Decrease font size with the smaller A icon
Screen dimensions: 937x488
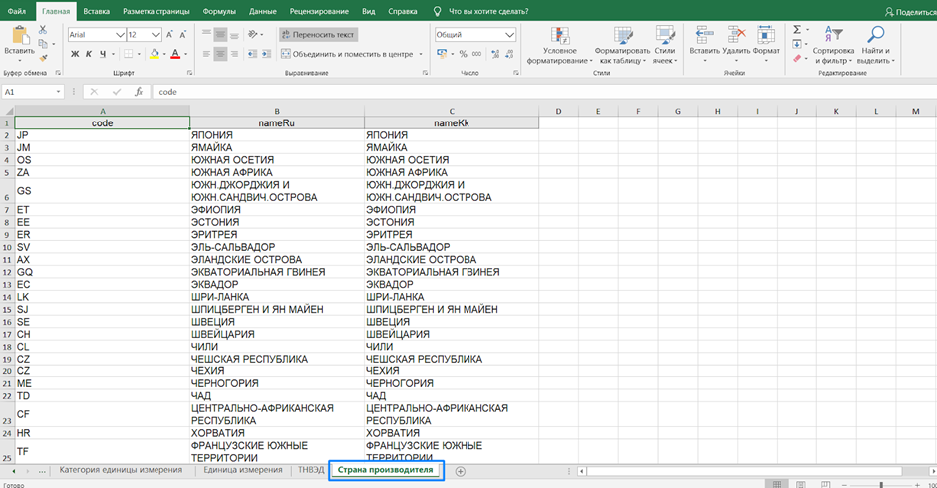pos(182,35)
